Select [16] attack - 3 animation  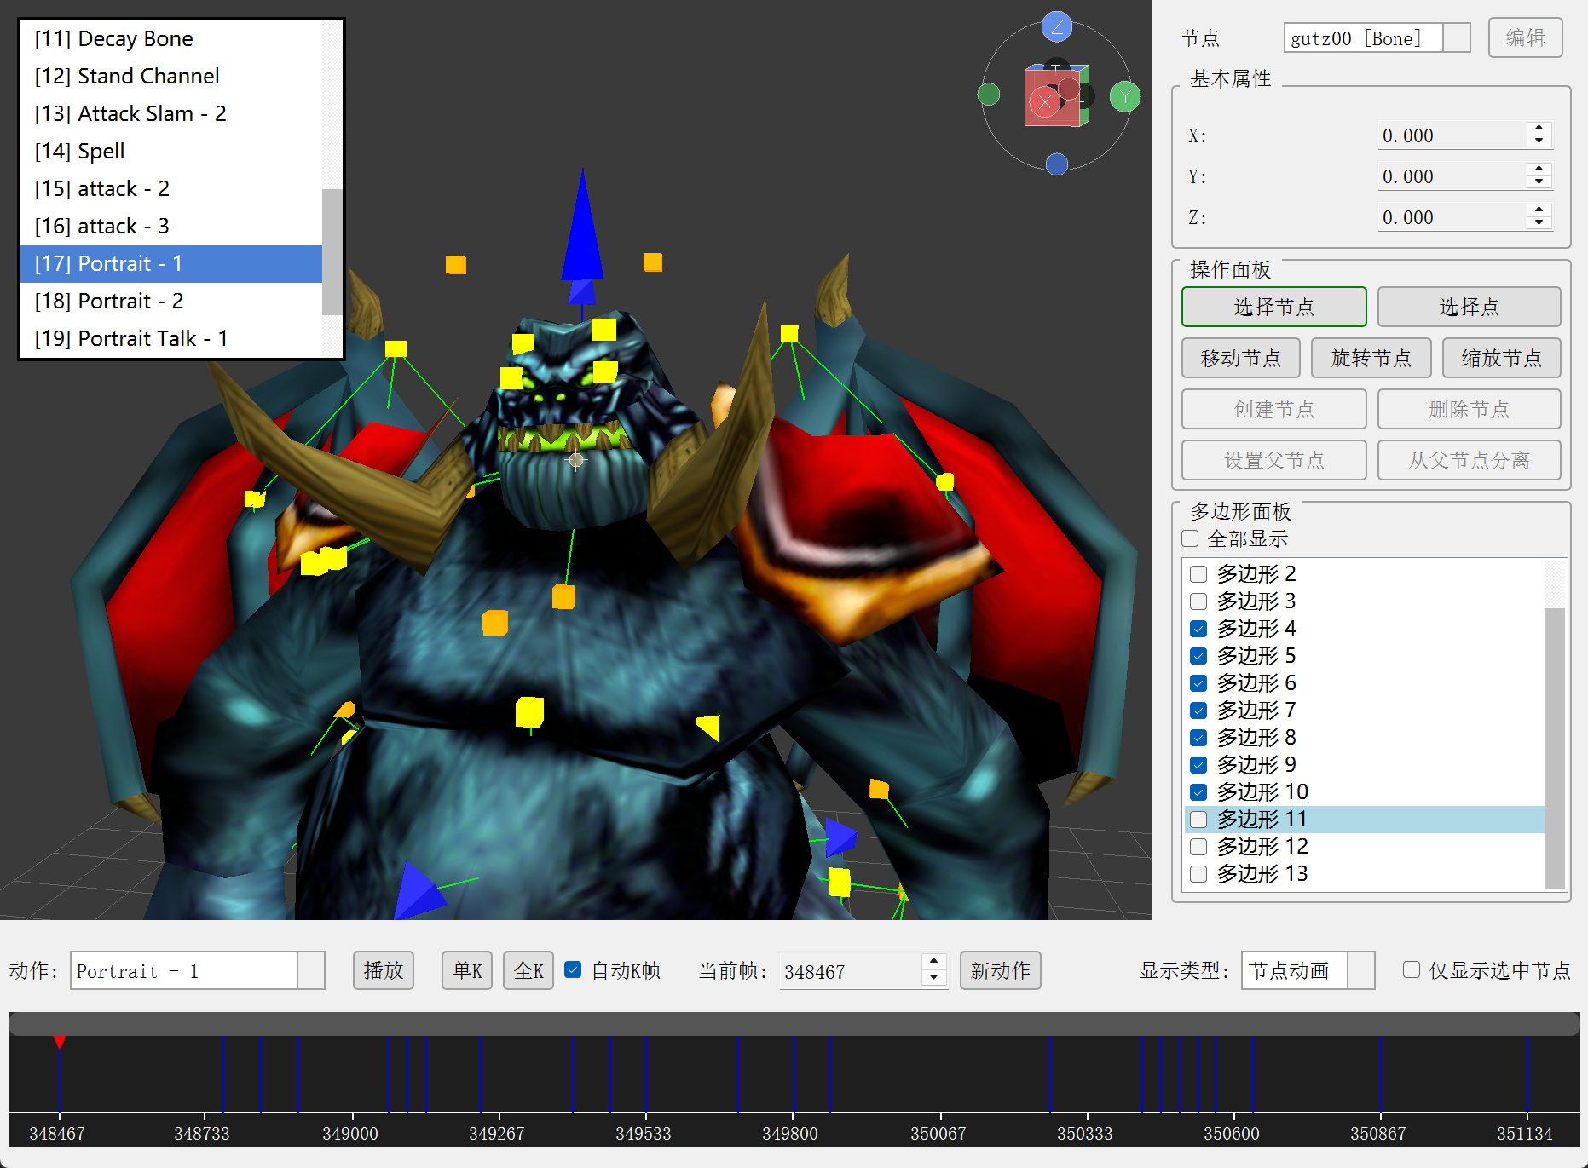(x=171, y=227)
